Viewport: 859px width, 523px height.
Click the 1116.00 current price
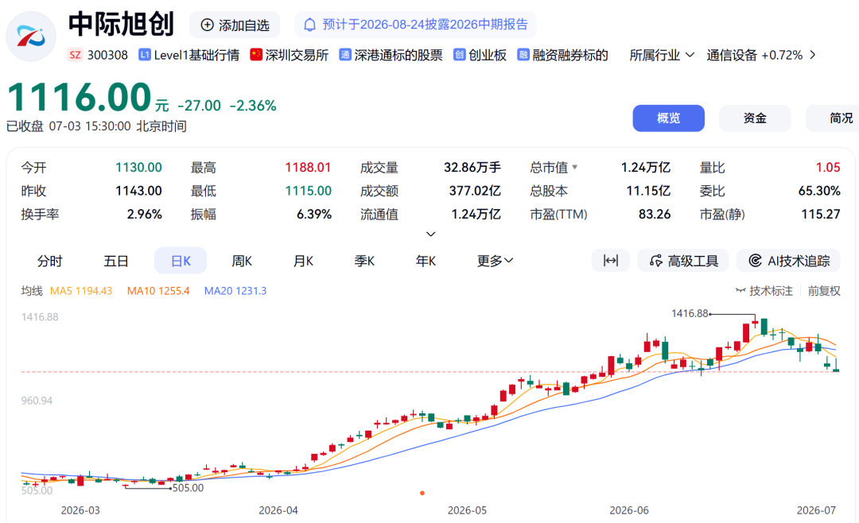point(79,97)
